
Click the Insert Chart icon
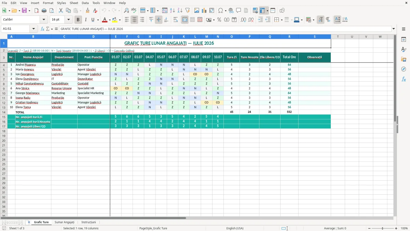tap(204, 11)
